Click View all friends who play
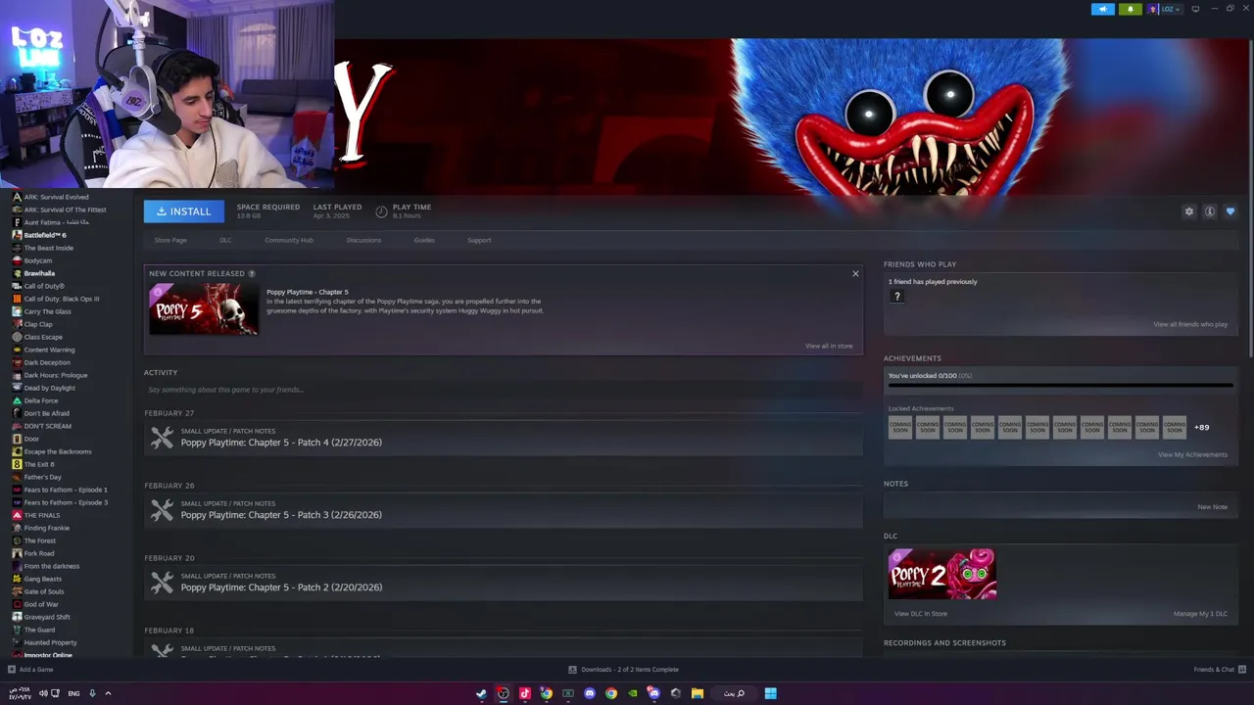The width and height of the screenshot is (1254, 705). [1190, 324]
